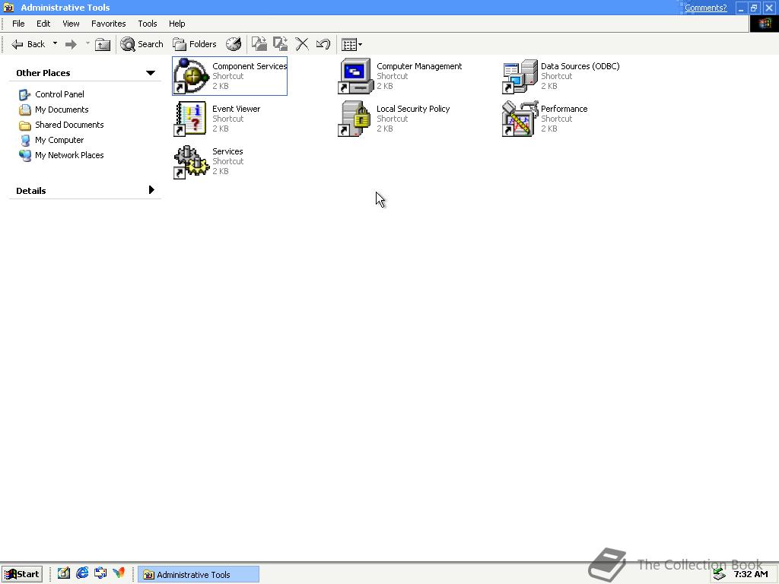This screenshot has height=584, width=779.
Task: Open the Forward history dropdown arrow
Action: [87, 43]
